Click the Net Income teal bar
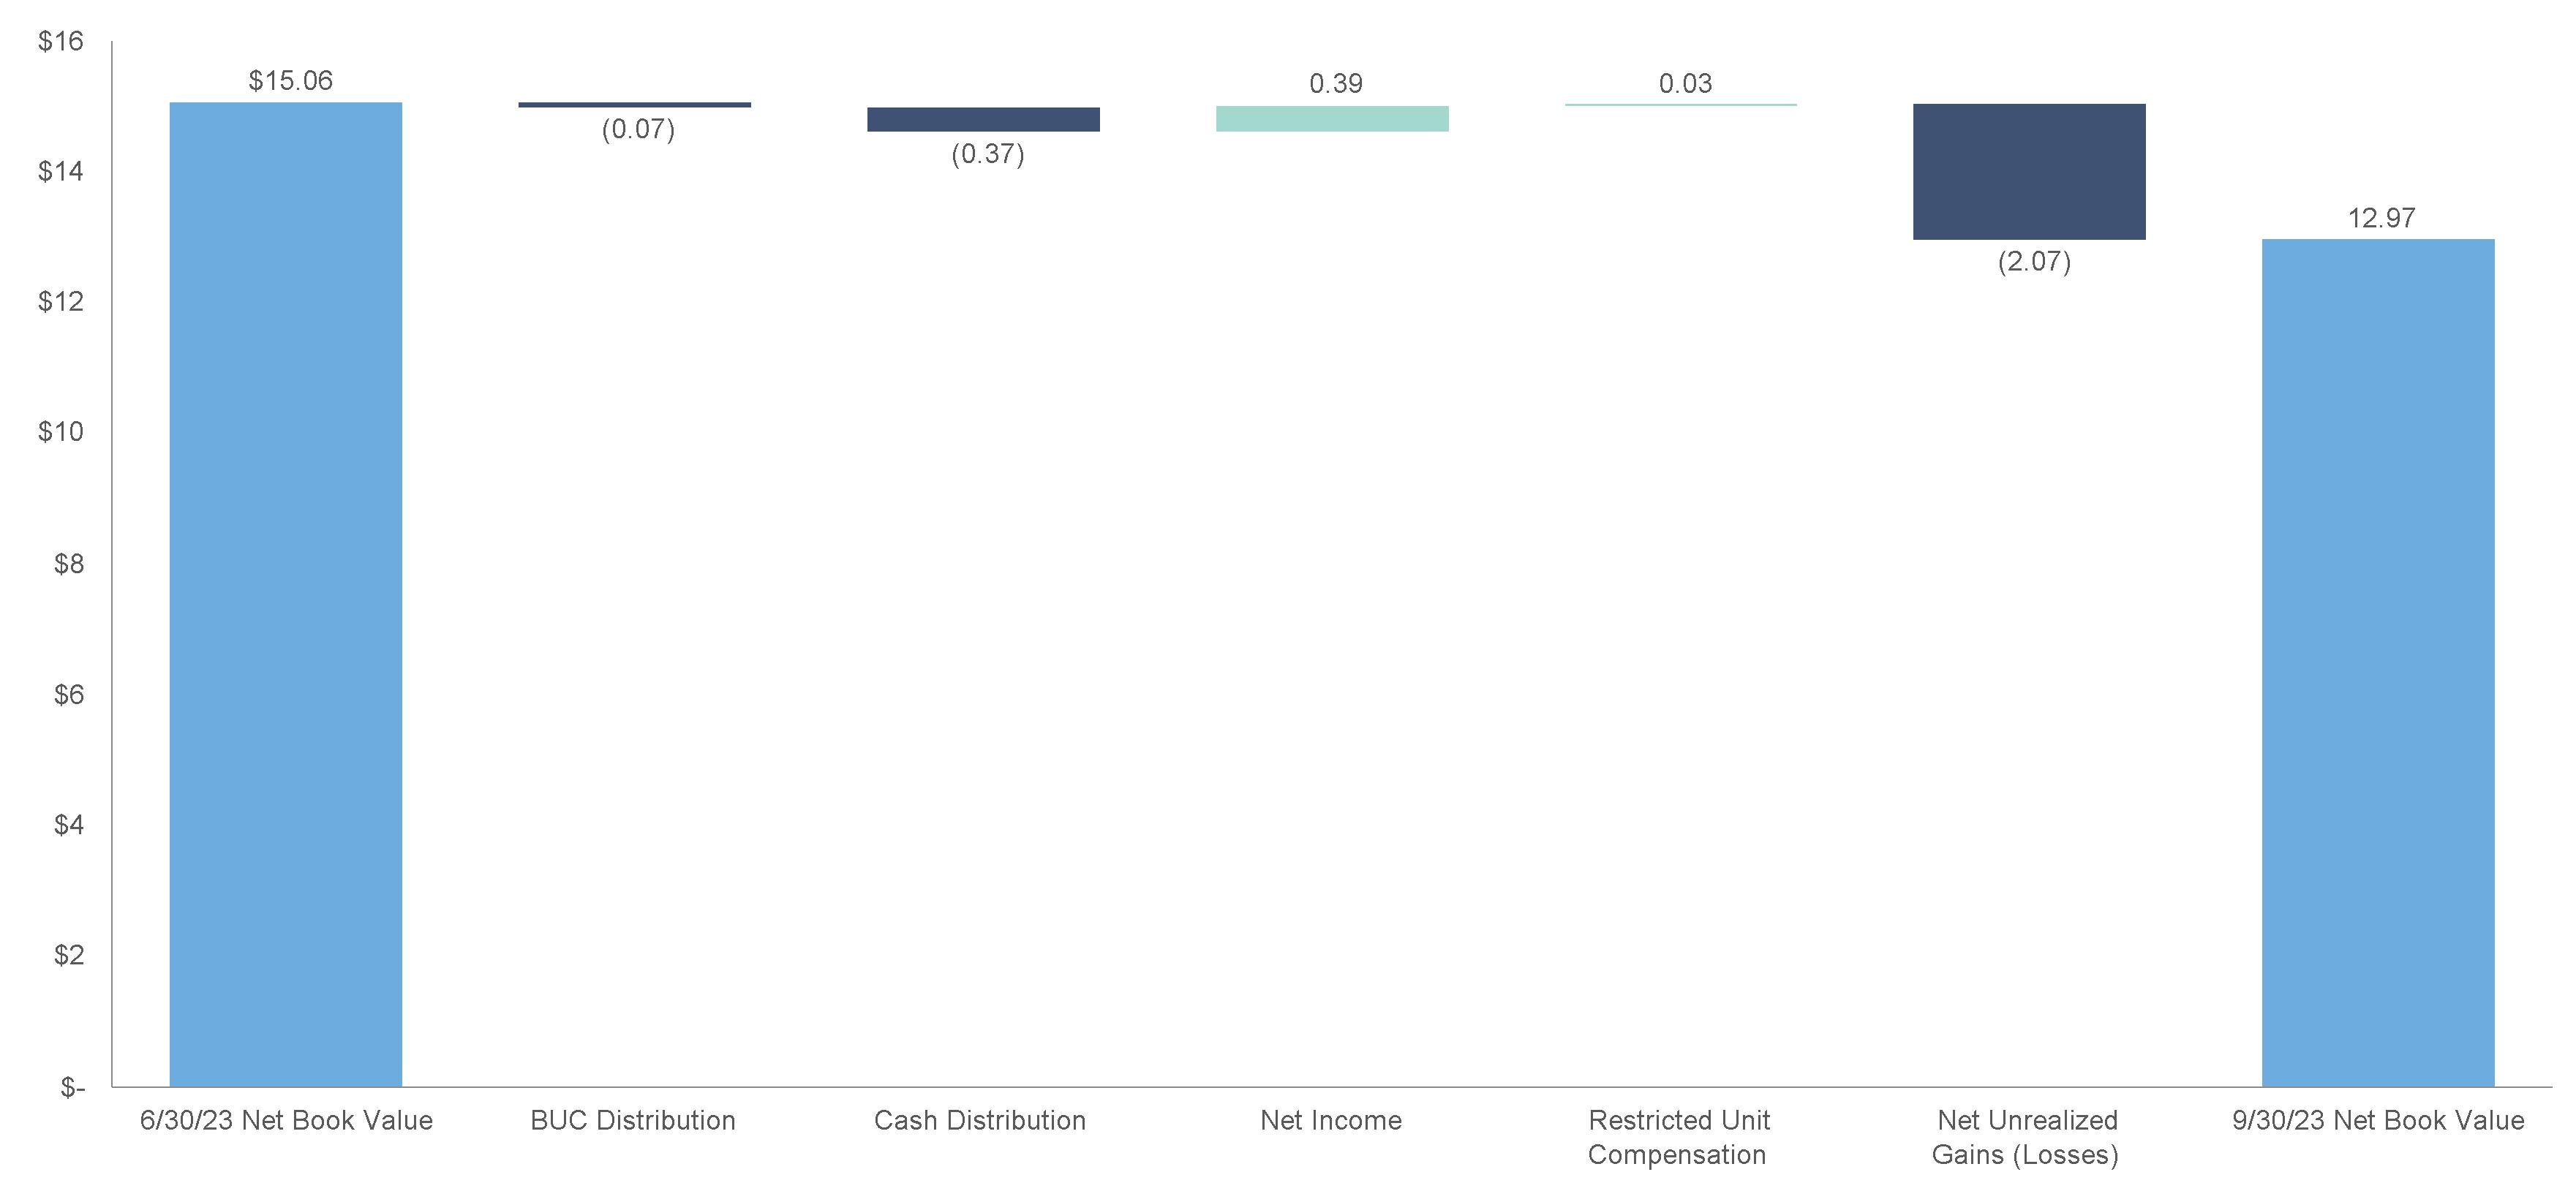This screenshot has width=2576, height=1202. [x=1332, y=118]
